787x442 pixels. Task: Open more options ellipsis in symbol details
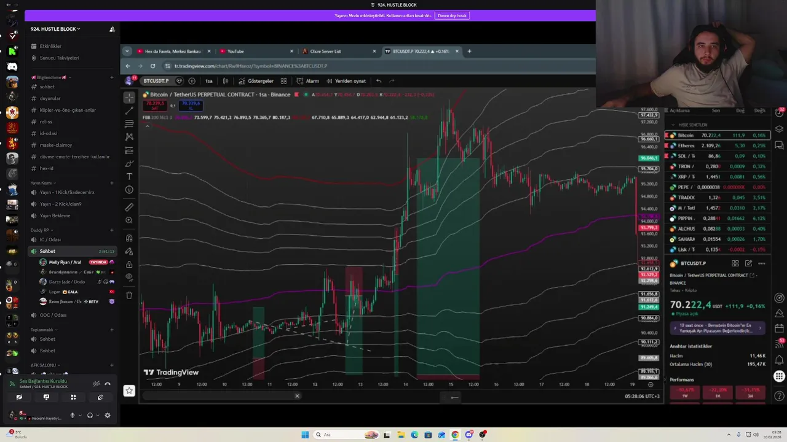pos(762,263)
